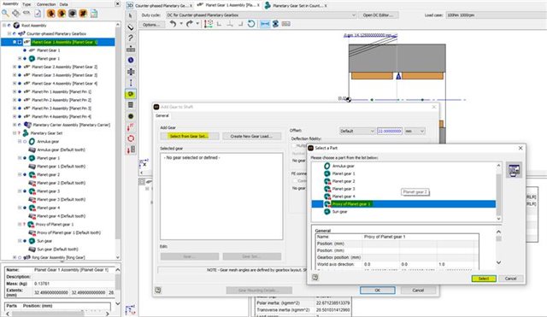Click the help icon in Add Gear dialog
547x317 pixels.
[x=158, y=291]
